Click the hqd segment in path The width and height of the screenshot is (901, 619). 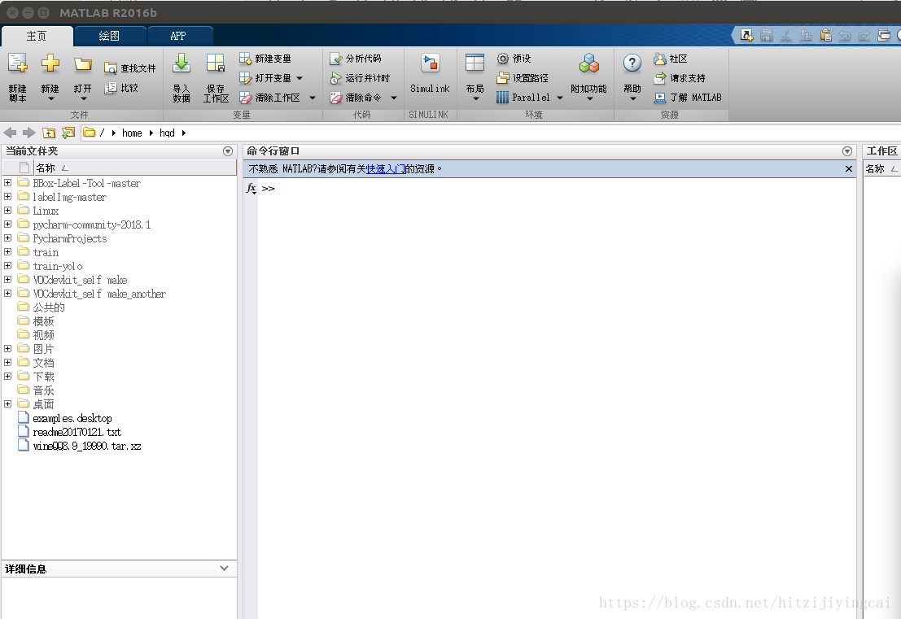click(x=167, y=133)
